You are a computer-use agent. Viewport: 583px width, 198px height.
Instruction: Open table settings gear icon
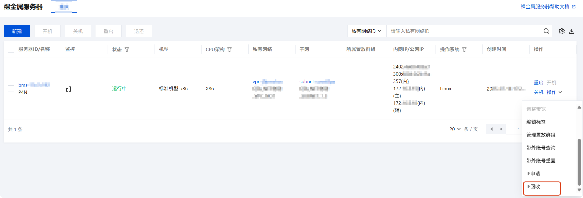coord(561,31)
